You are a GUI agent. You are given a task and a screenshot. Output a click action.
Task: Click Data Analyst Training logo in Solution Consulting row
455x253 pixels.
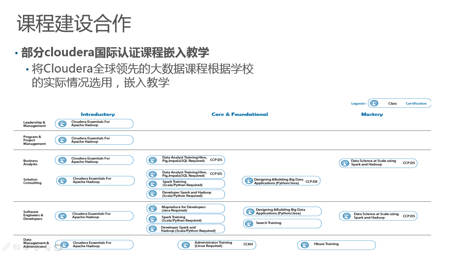[153, 174]
